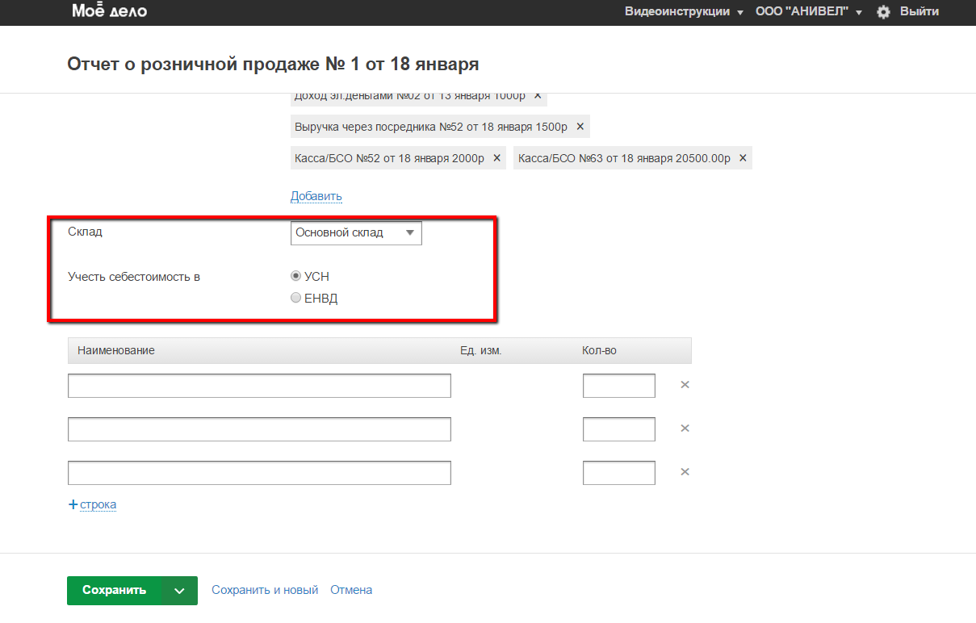Click the Выйти logout link

(x=919, y=12)
